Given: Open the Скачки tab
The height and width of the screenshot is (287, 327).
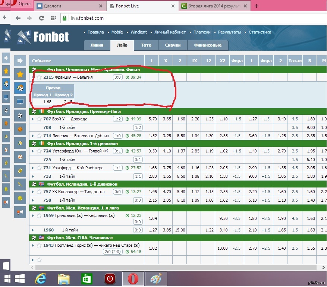Looking at the screenshot, I should [173, 45].
